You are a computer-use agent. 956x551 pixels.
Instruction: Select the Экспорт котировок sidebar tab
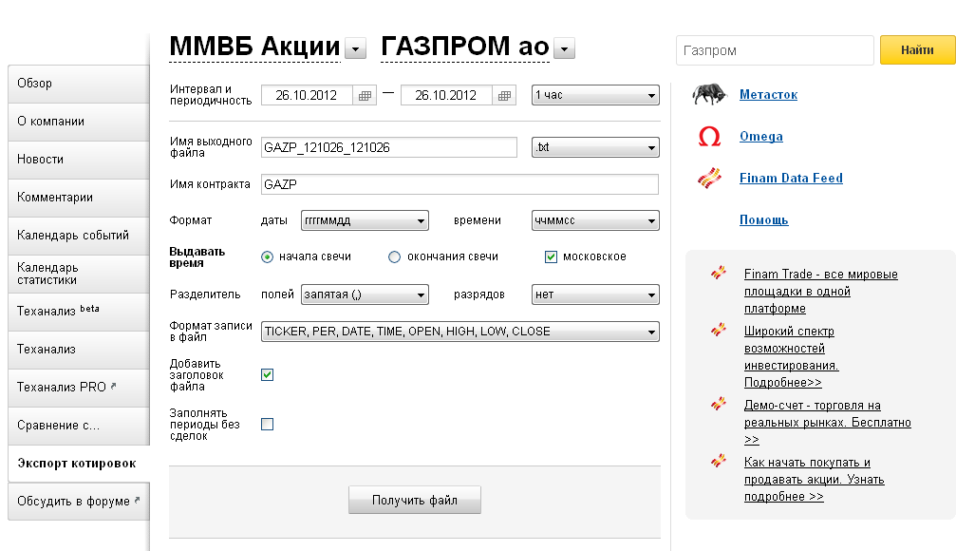(x=79, y=464)
